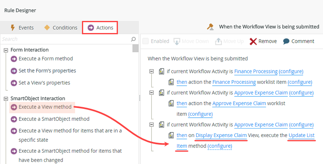
Task: Collapse the Finance Processing rule condition
Action: tap(151, 71)
